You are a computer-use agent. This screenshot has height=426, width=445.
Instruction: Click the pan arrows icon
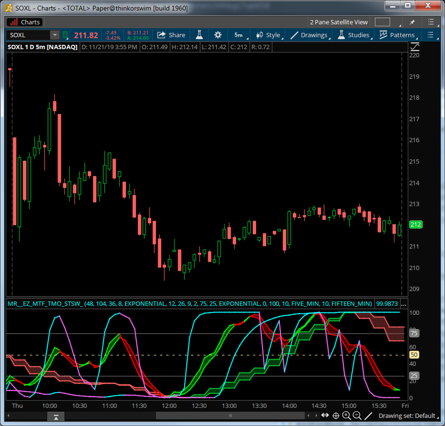325,415
